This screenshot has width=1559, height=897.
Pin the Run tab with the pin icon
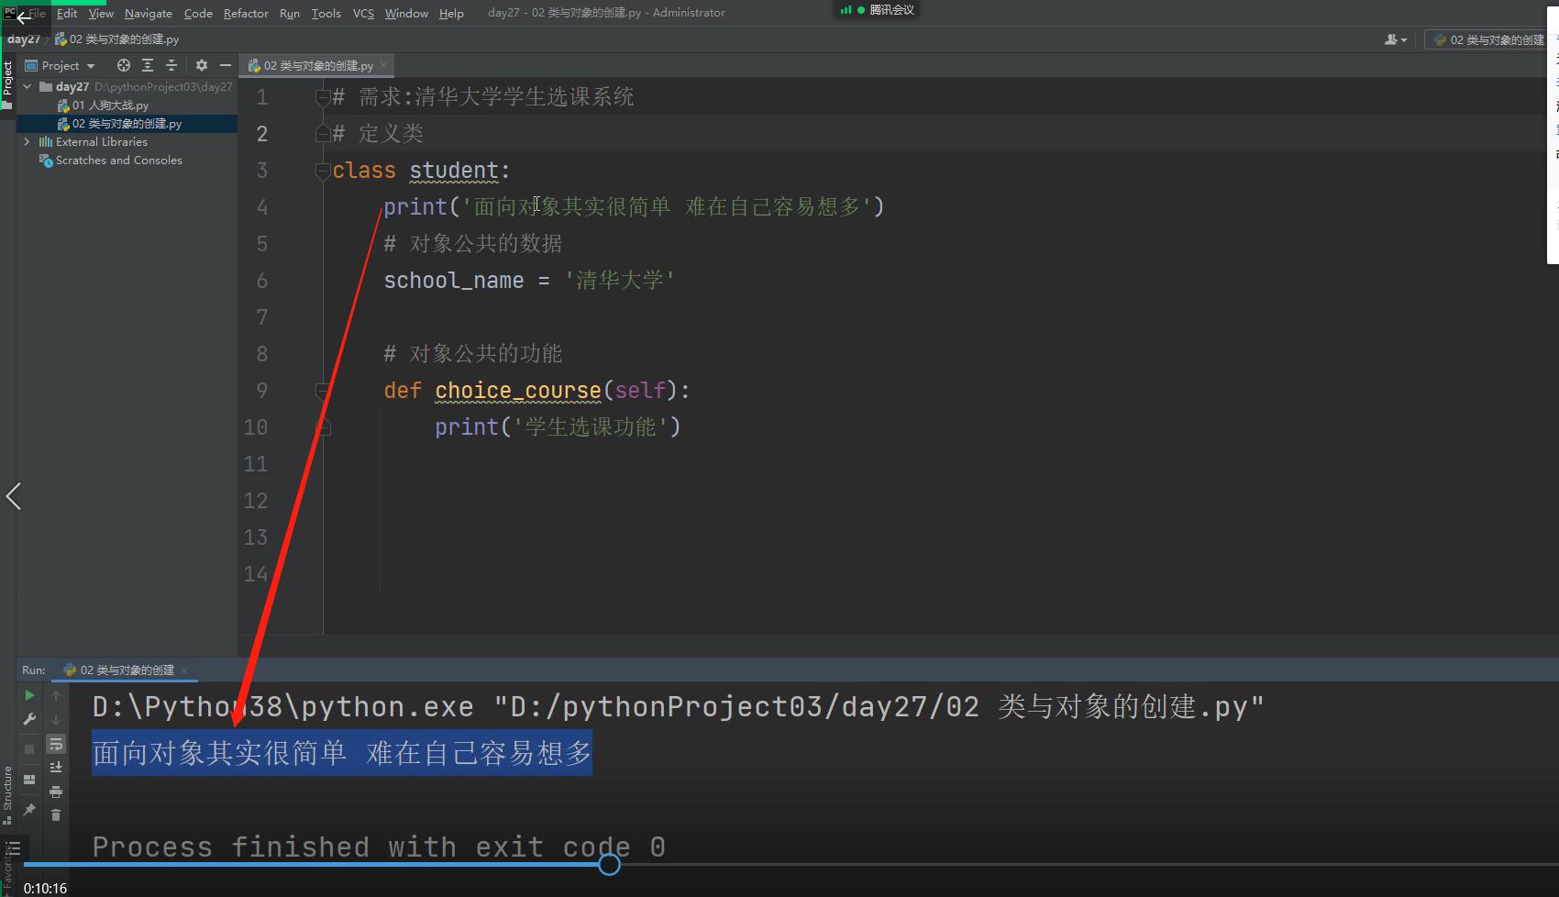(29, 810)
